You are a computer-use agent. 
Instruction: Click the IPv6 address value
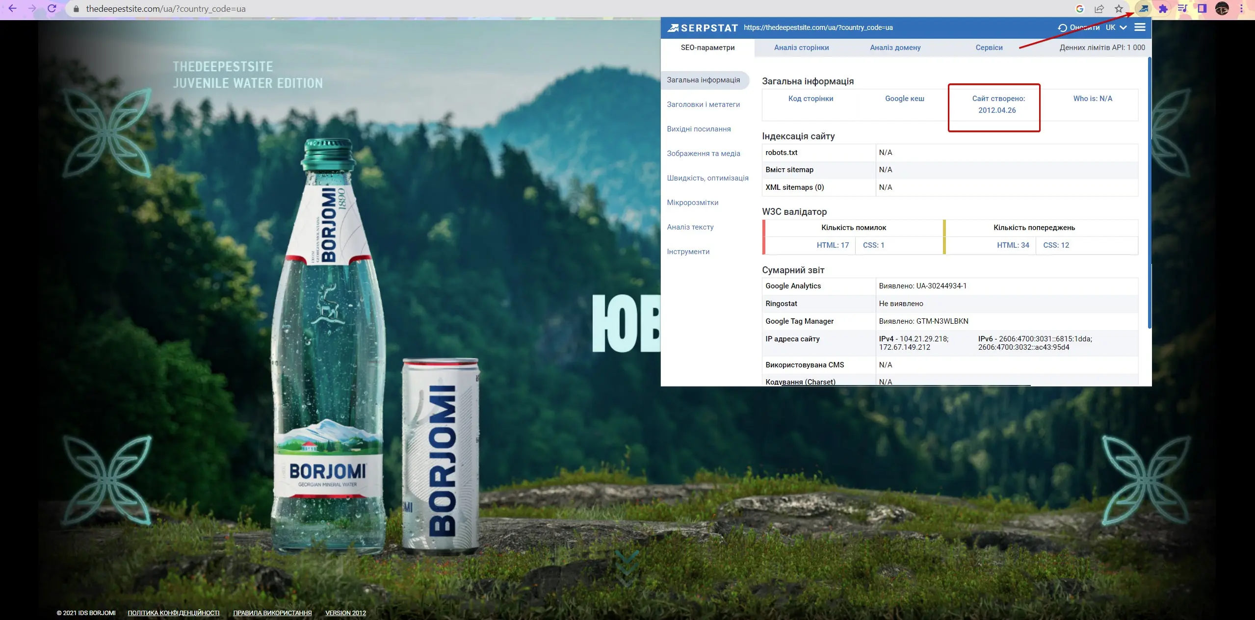coord(1035,343)
